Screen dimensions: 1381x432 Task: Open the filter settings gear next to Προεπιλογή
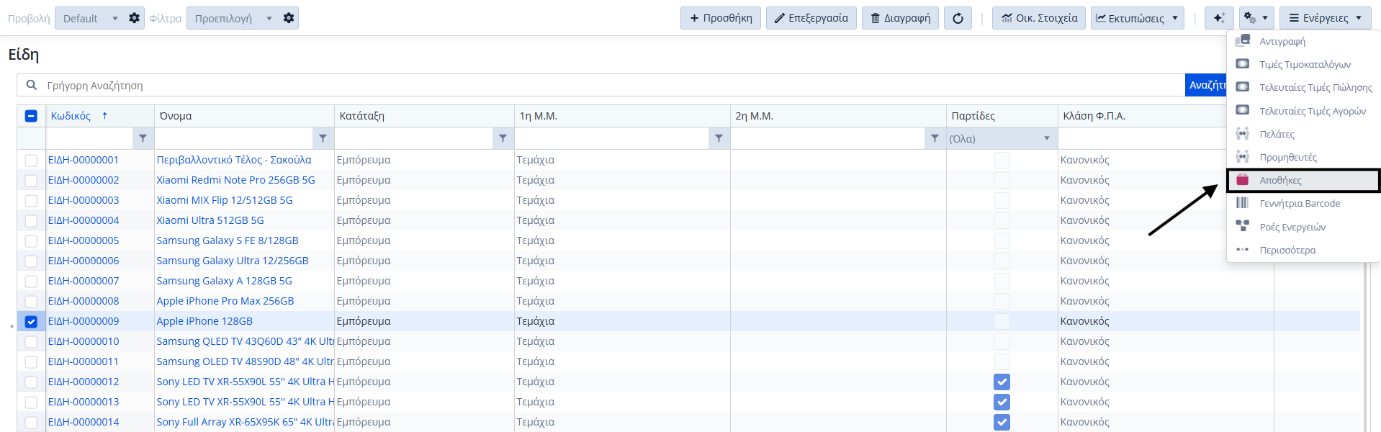(289, 18)
